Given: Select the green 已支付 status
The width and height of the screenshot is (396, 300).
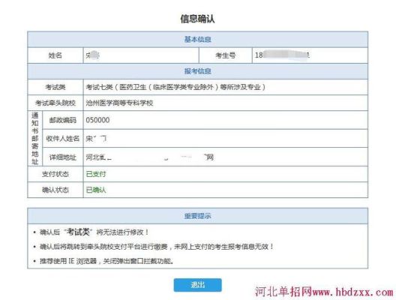Looking at the screenshot, I should [96, 174].
